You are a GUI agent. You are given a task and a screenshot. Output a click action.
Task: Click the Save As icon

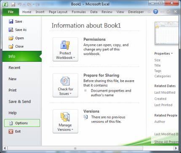point(11,30)
